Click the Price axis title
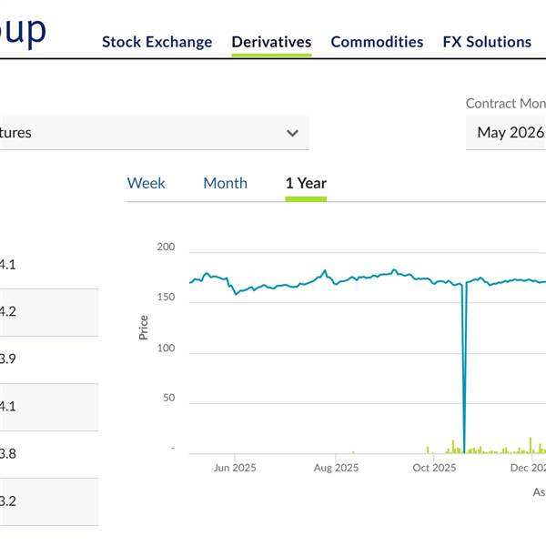 (143, 327)
